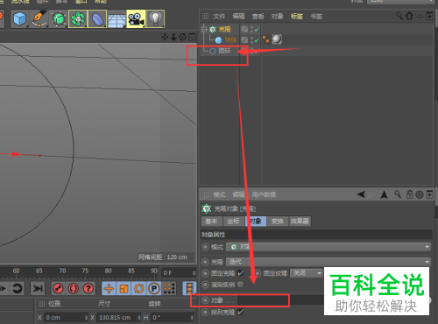Toggle the Align Clone checkbox
Image resolution: width=438 pixels, height=324 pixels.
coord(240,312)
